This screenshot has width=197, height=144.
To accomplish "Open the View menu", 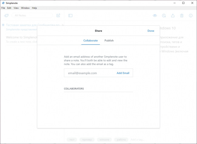I will click(x=16, y=8).
